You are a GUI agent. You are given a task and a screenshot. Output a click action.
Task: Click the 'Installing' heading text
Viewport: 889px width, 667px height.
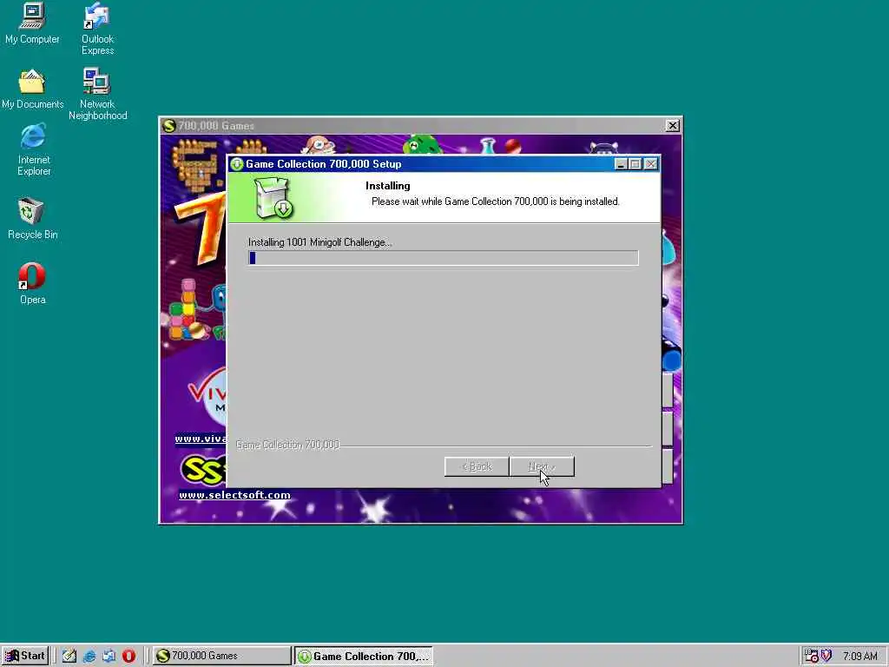388,186
